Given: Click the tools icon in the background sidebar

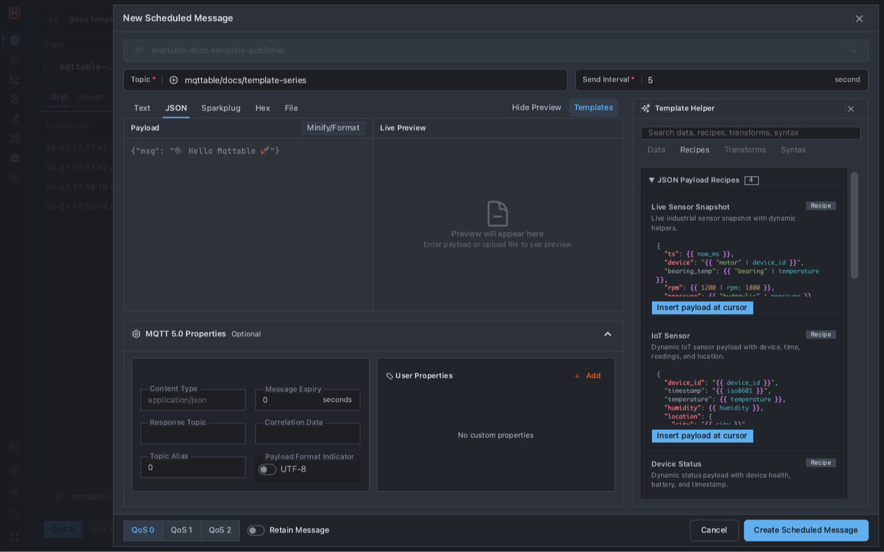Looking at the screenshot, I should click(x=15, y=139).
